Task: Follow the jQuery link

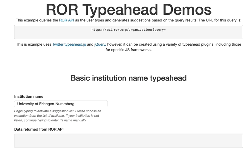Action: (x=100, y=44)
